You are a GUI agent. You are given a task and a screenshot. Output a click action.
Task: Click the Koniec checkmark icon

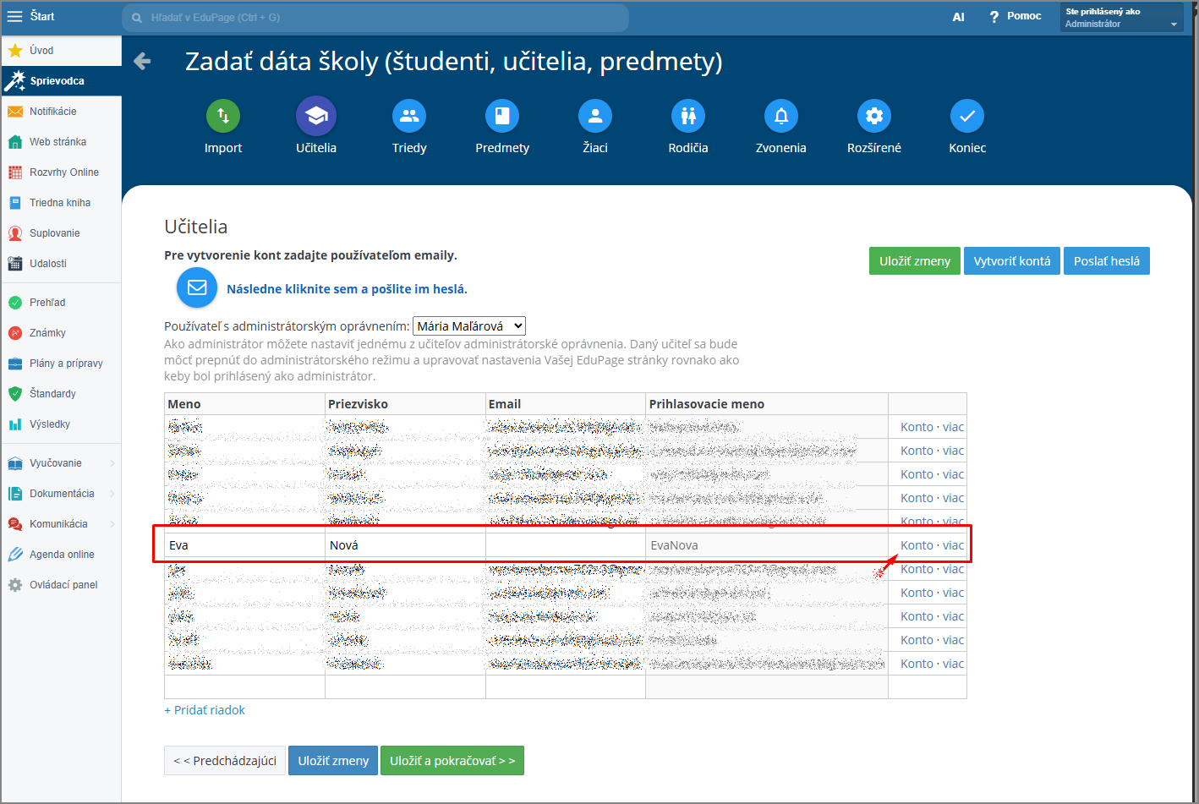point(967,117)
